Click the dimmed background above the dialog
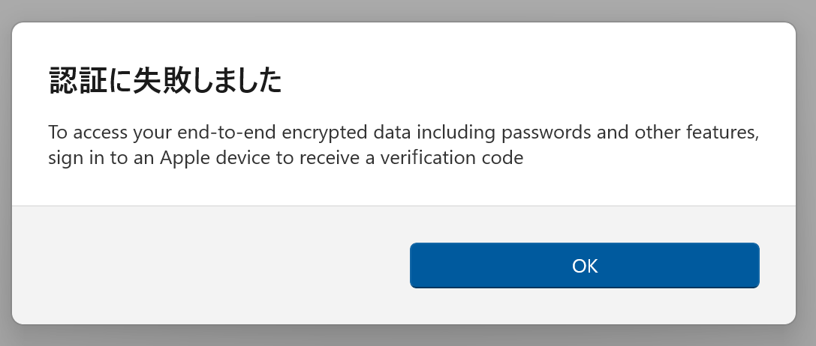This screenshot has width=816, height=346. (405, 10)
